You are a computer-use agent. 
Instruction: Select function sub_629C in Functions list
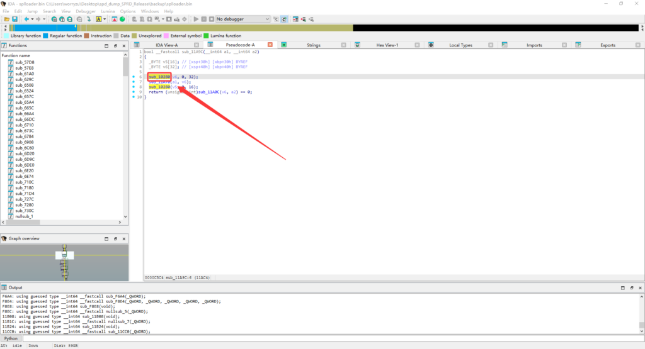click(25, 80)
